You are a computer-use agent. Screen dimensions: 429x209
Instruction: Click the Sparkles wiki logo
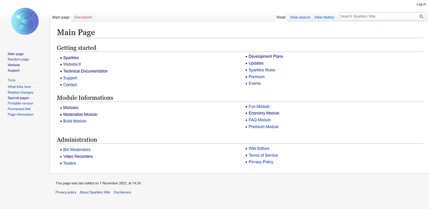25,22
